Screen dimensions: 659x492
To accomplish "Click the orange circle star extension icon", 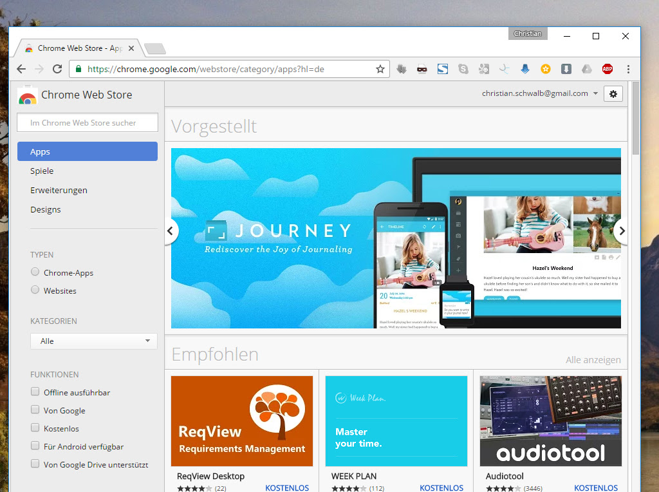I will [546, 69].
